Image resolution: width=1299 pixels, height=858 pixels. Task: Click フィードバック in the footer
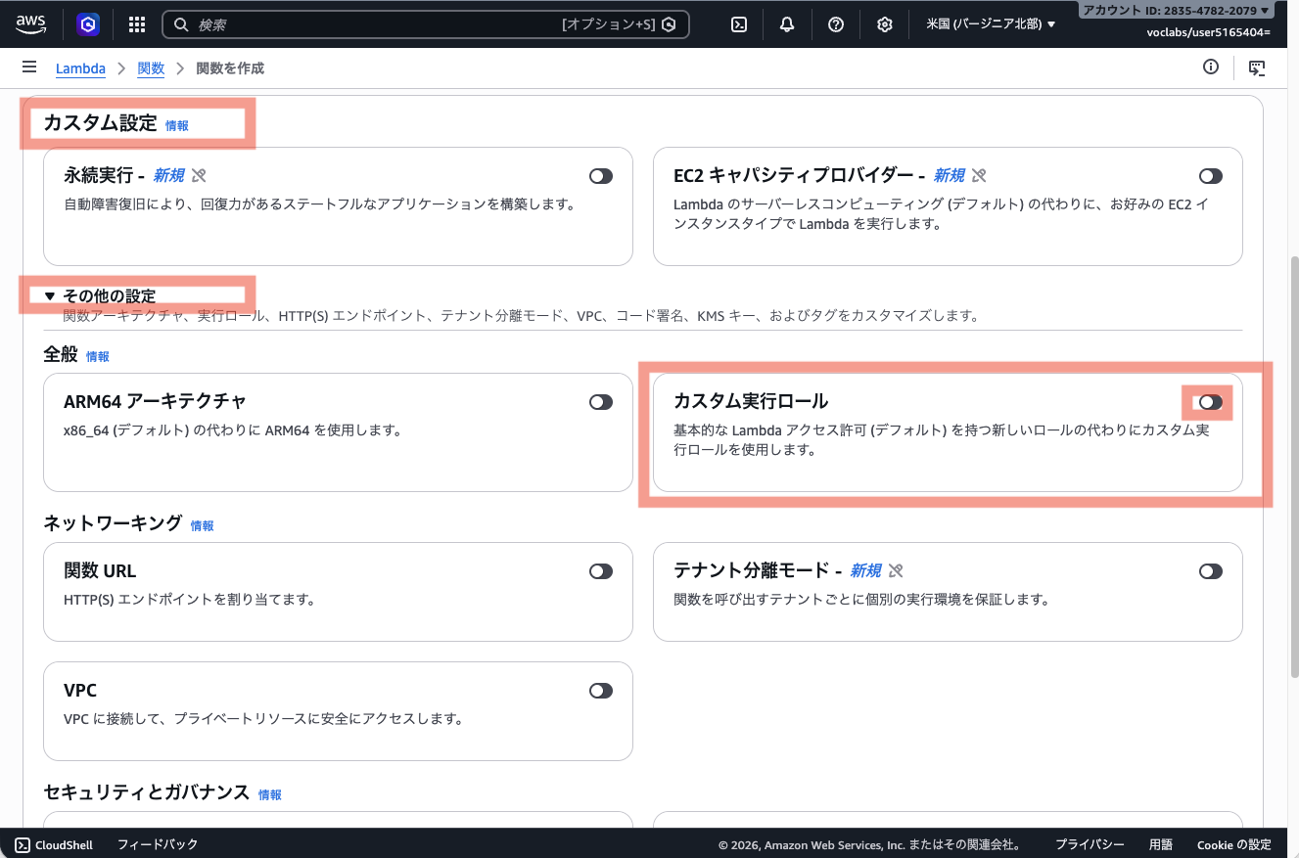pyautogui.click(x=158, y=844)
